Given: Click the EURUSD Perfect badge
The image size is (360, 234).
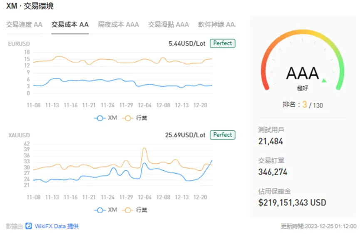Looking at the screenshot, I should coord(223,43).
